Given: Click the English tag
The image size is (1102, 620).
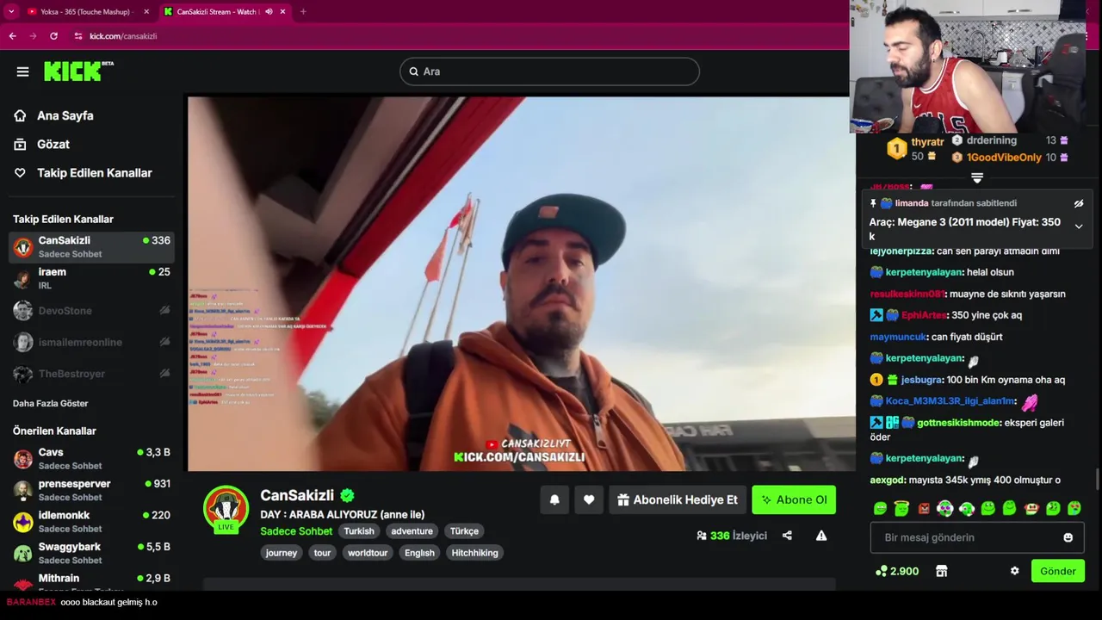Looking at the screenshot, I should pos(419,553).
